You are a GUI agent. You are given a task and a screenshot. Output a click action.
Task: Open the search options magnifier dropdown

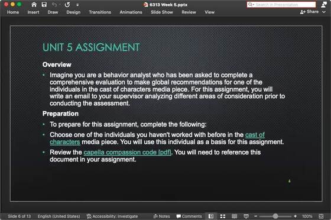(251, 4)
